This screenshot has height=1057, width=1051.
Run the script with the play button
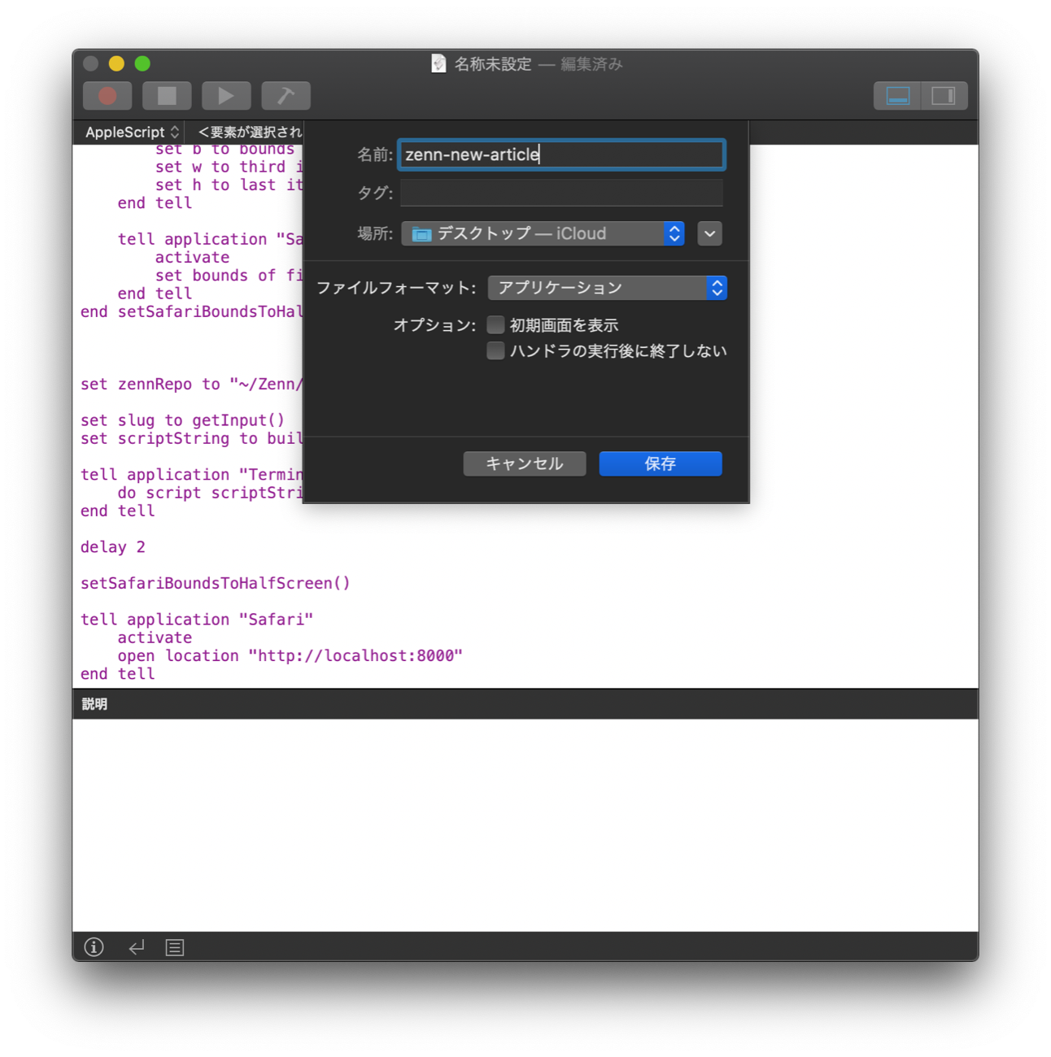(226, 96)
